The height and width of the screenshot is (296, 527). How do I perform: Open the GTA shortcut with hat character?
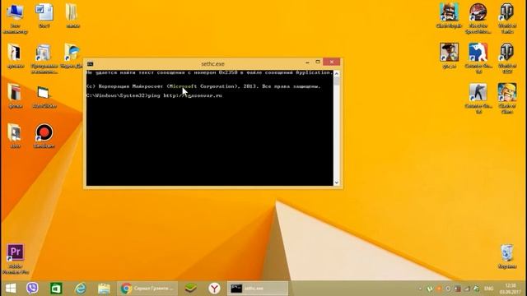[x=450, y=56]
